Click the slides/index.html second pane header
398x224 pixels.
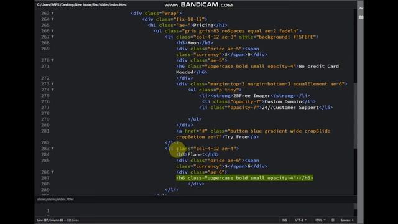[55, 199]
